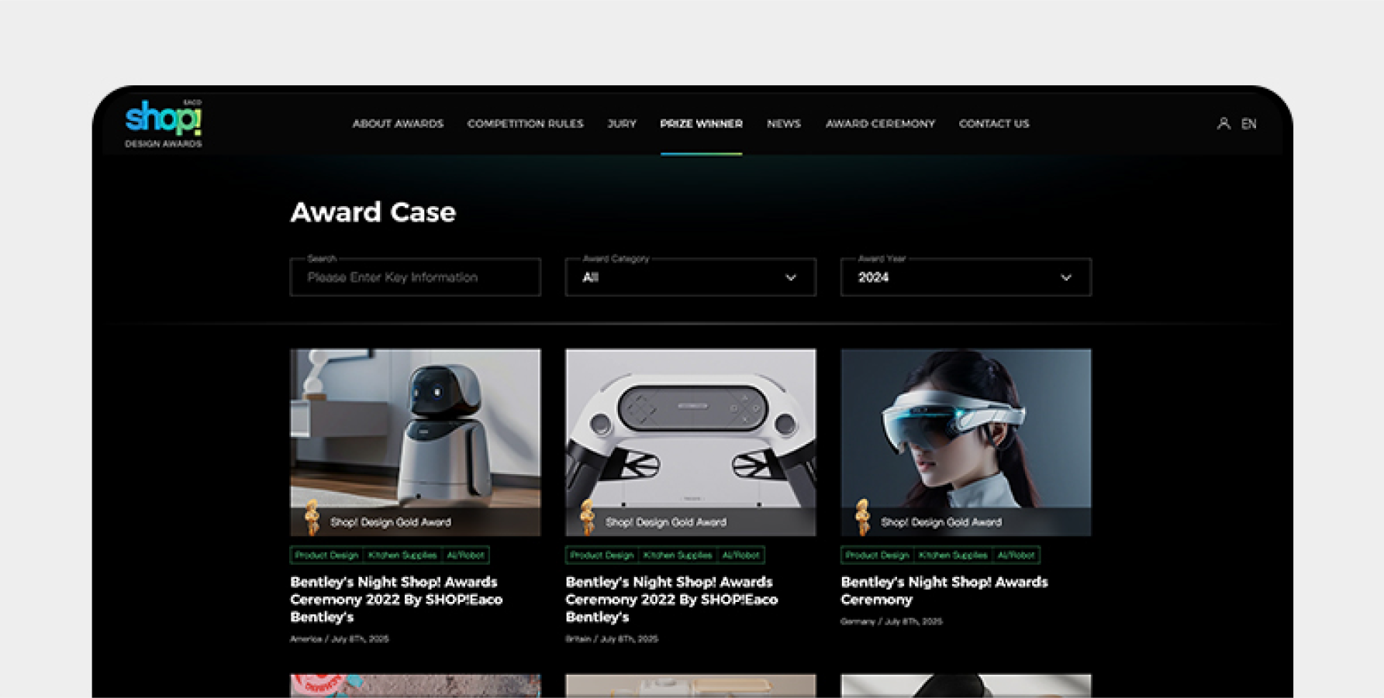Image resolution: width=1384 pixels, height=698 pixels.
Task: Open the Contact Us page
Action: (993, 124)
